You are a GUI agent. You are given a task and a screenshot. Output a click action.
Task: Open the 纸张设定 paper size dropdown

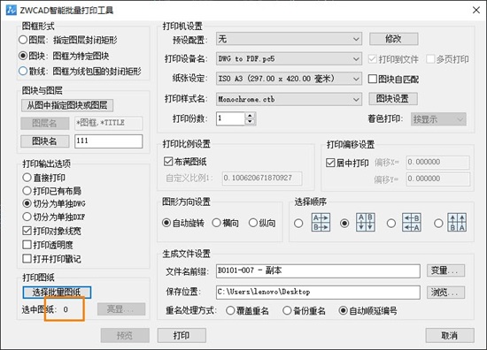click(x=289, y=79)
